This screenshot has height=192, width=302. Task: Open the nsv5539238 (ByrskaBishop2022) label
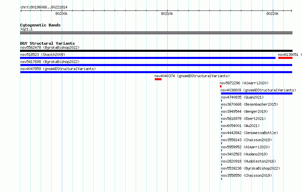[250, 168]
